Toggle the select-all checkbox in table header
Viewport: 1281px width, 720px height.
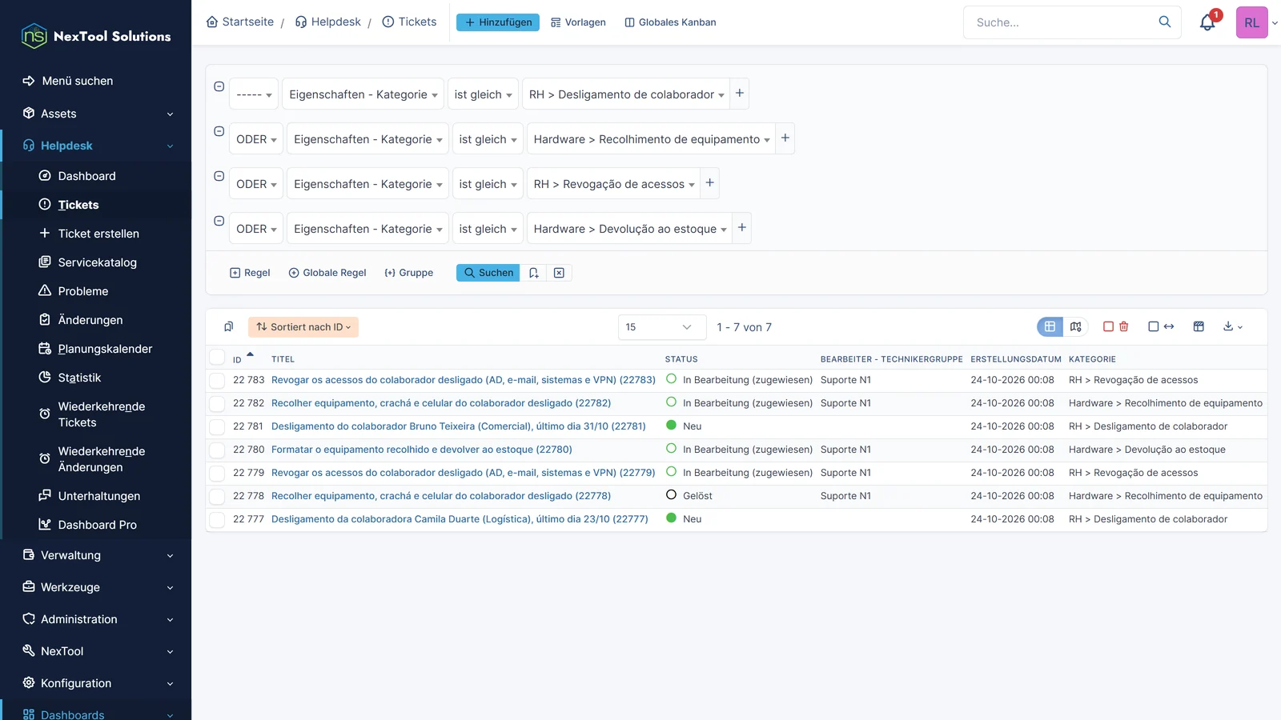pyautogui.click(x=217, y=358)
